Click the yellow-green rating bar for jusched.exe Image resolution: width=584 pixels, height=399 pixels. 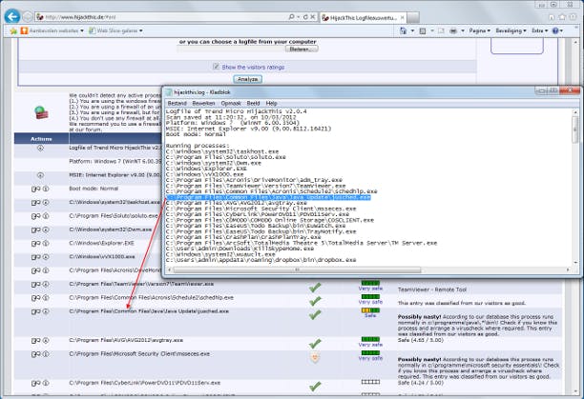(x=370, y=310)
